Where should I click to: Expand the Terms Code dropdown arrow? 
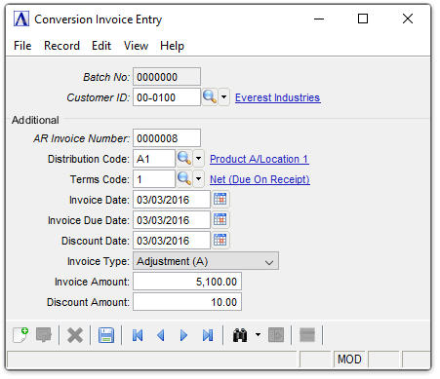coord(199,179)
